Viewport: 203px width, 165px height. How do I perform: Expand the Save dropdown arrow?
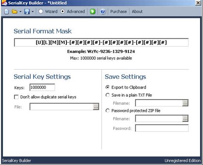(33, 12)
